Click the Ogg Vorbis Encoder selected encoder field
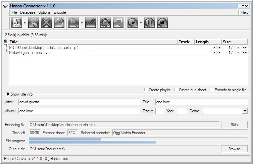The height and width of the screenshot is (164, 253). coord(180,133)
